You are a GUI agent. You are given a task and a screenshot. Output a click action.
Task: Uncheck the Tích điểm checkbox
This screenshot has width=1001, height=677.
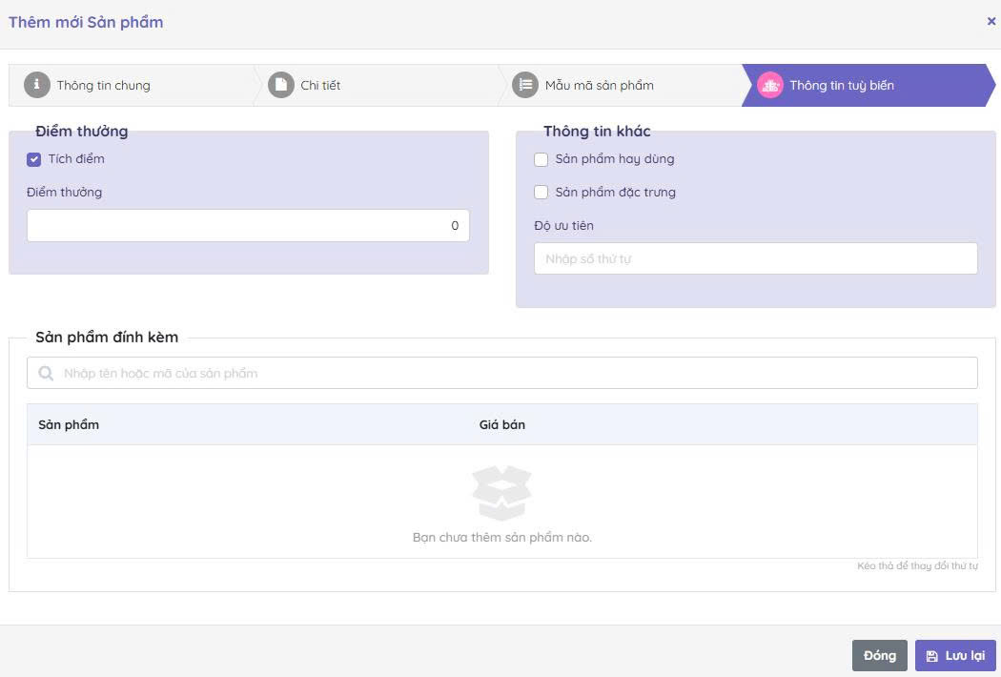tap(34, 159)
